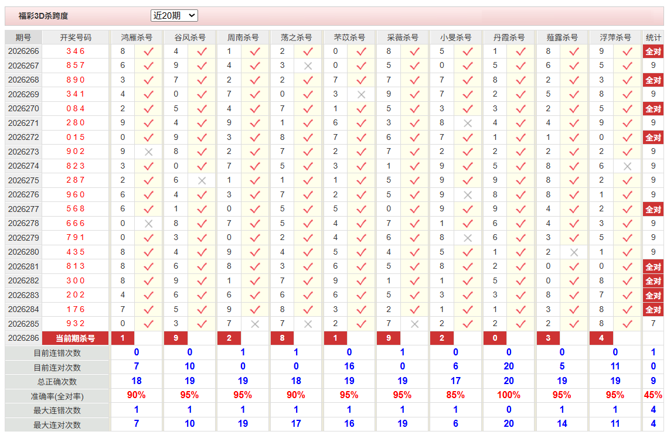The image size is (667, 435).
Task: Click gray X in 蒹露杀号 row 2026280
Action: pos(574,252)
